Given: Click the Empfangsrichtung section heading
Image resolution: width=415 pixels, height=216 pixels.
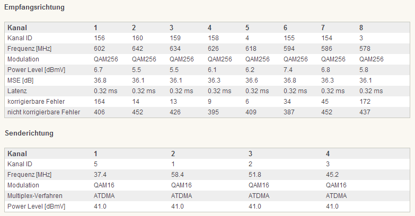Looking at the screenshot, I should pyautogui.click(x=34, y=7).
